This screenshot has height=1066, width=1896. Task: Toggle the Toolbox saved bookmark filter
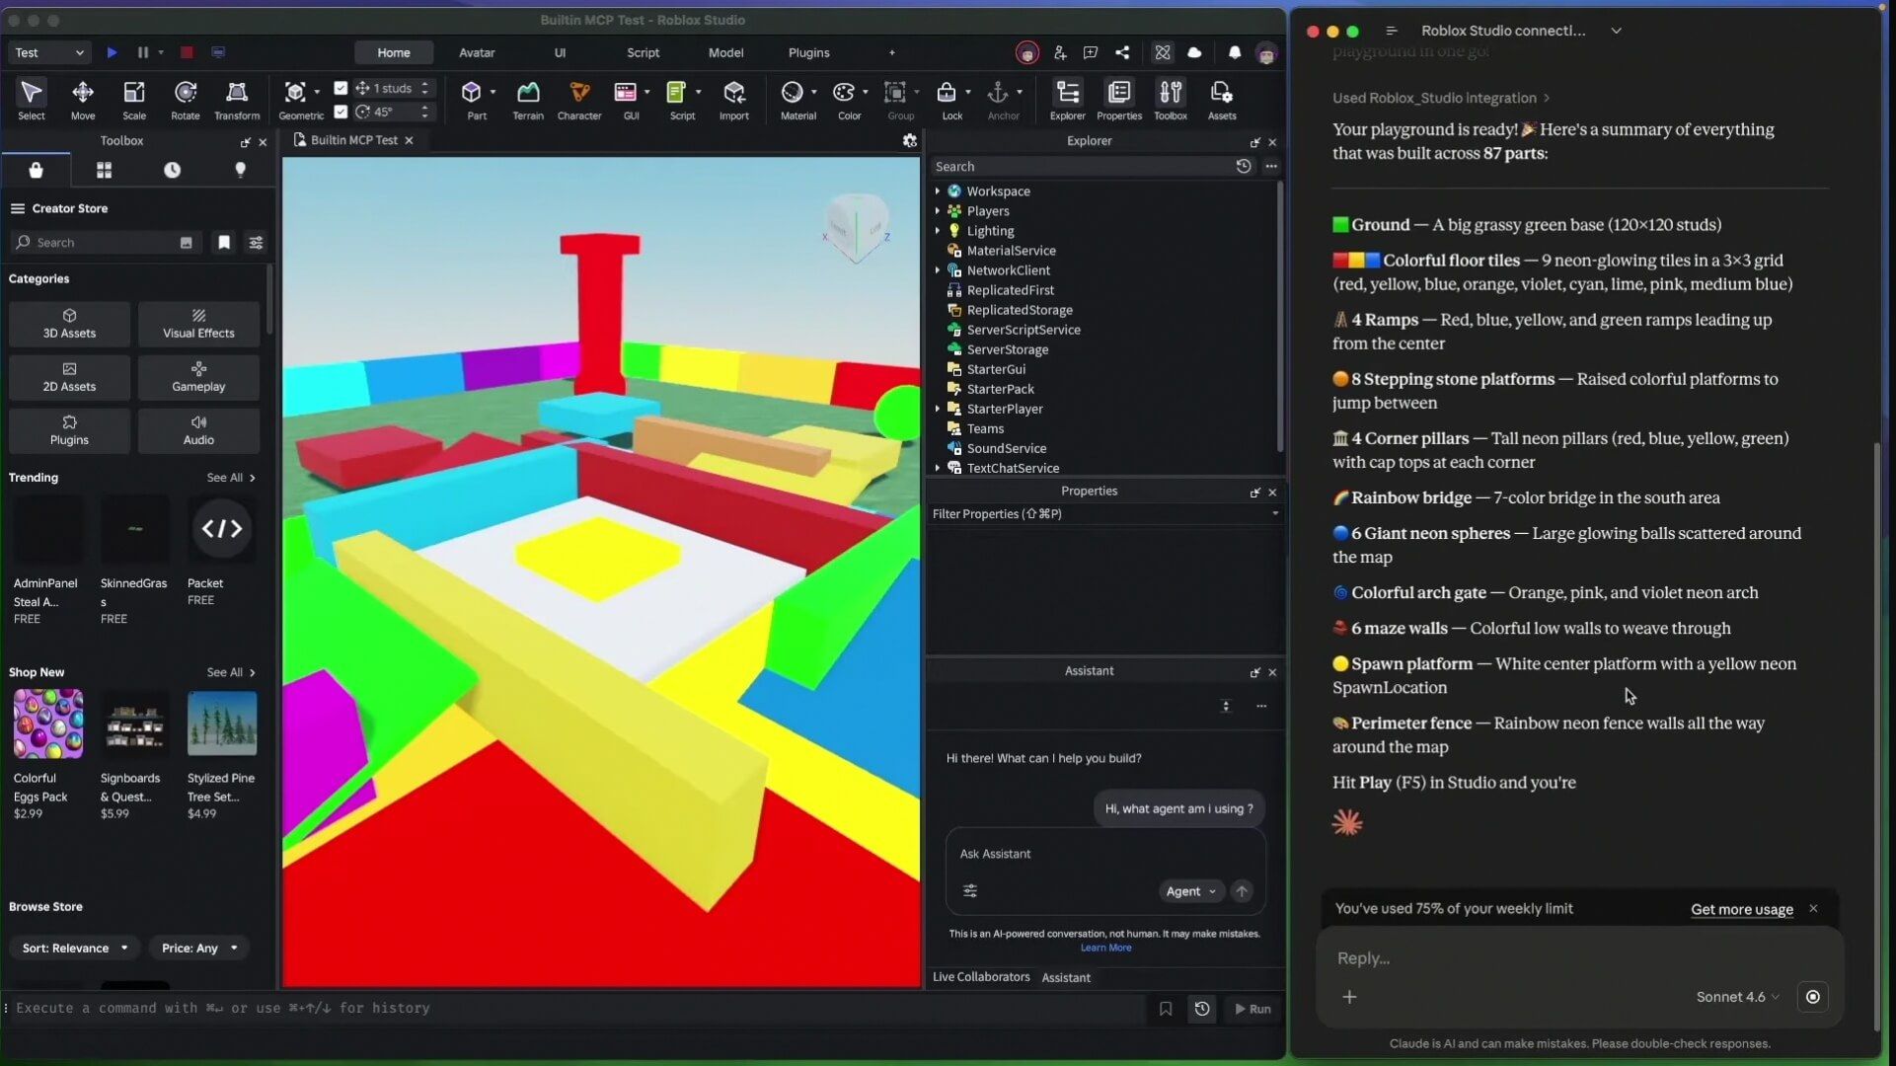(x=224, y=243)
